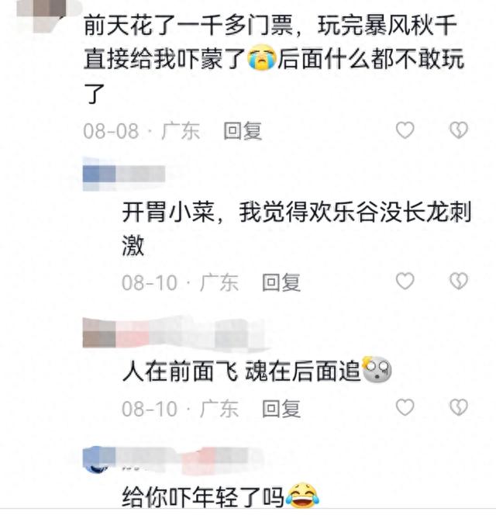Like the 开胃小菜 reply with heart icon

405,281
